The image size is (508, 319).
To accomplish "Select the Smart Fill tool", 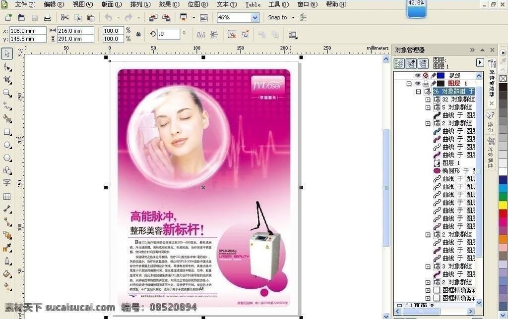I will point(7,119).
